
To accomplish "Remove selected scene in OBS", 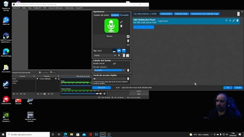I will click(x=17, y=94).
